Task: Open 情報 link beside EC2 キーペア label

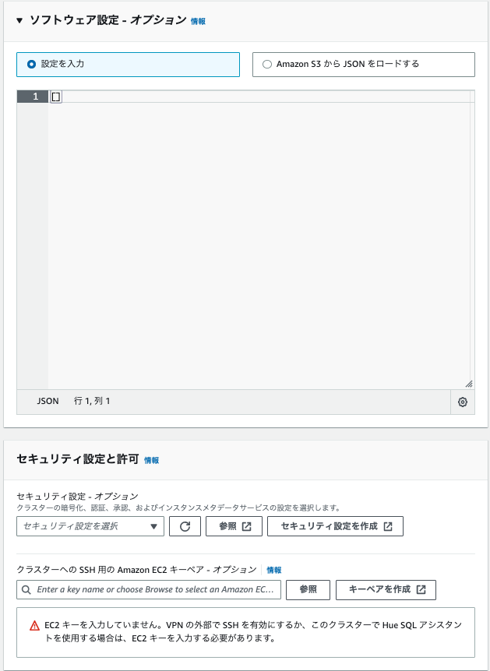Action: tap(274, 570)
